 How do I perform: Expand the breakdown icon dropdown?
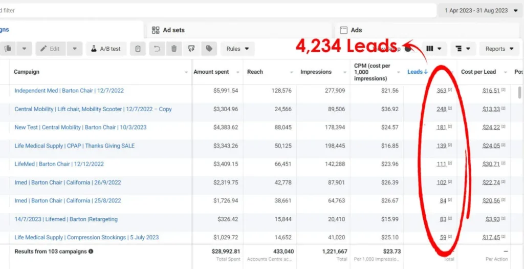pyautogui.click(x=463, y=49)
